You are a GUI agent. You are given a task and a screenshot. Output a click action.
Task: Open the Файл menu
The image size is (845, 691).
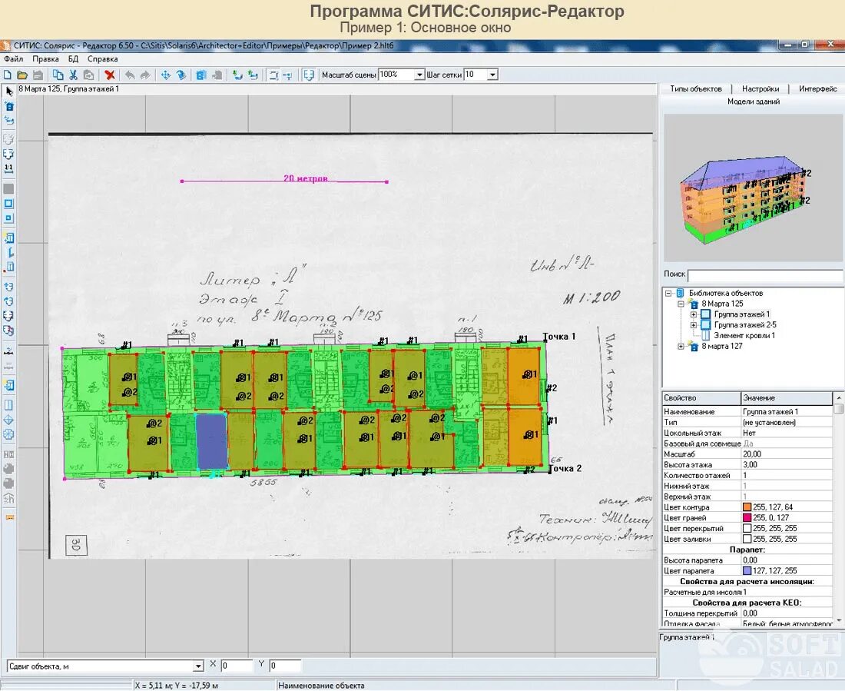[x=14, y=58]
